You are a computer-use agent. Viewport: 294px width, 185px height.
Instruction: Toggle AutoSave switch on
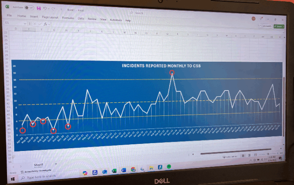[x=29, y=8]
